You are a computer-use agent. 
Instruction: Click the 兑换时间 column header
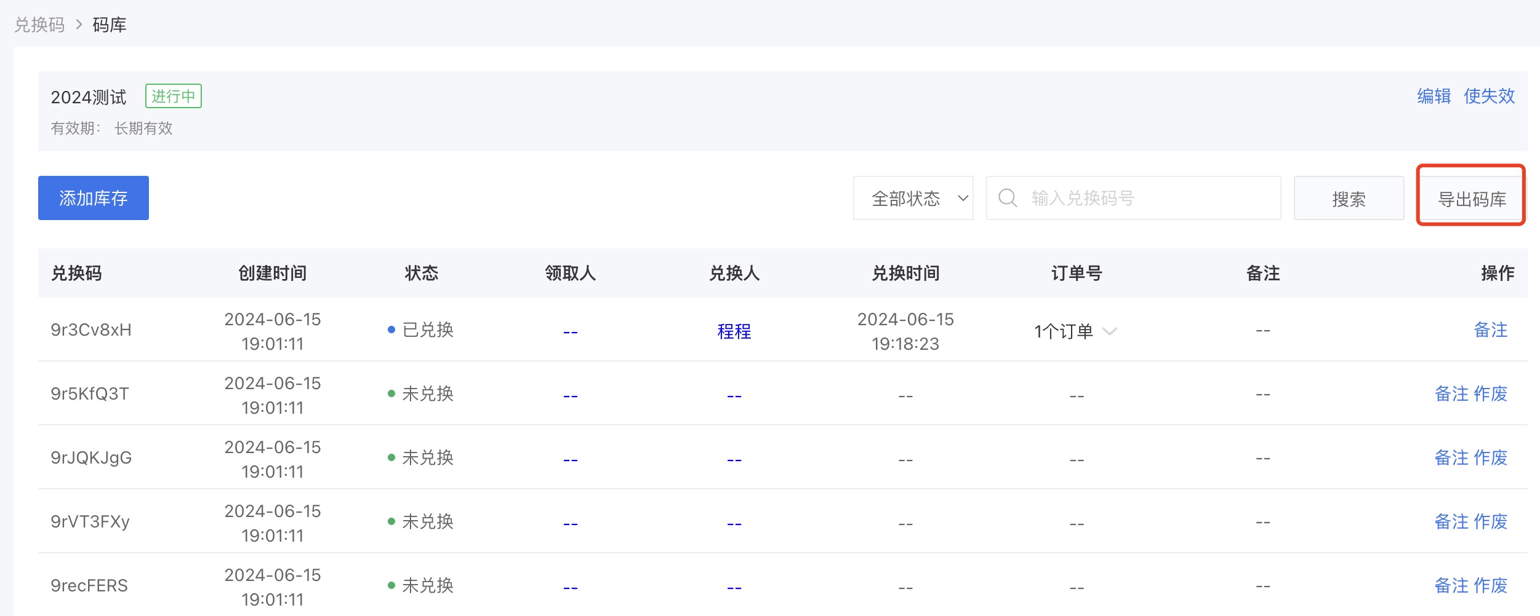(905, 273)
